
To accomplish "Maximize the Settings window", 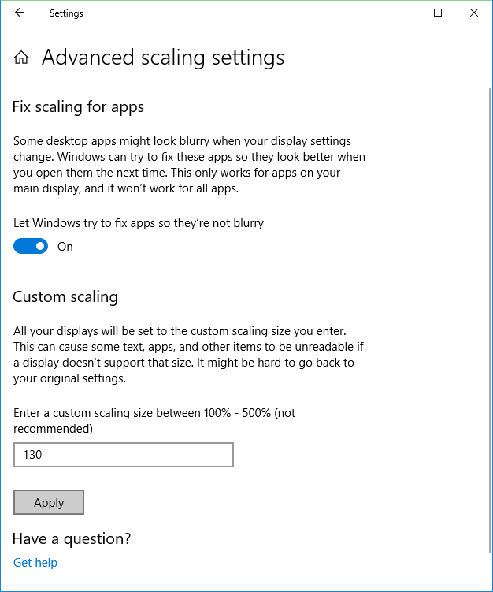I will coord(438,13).
